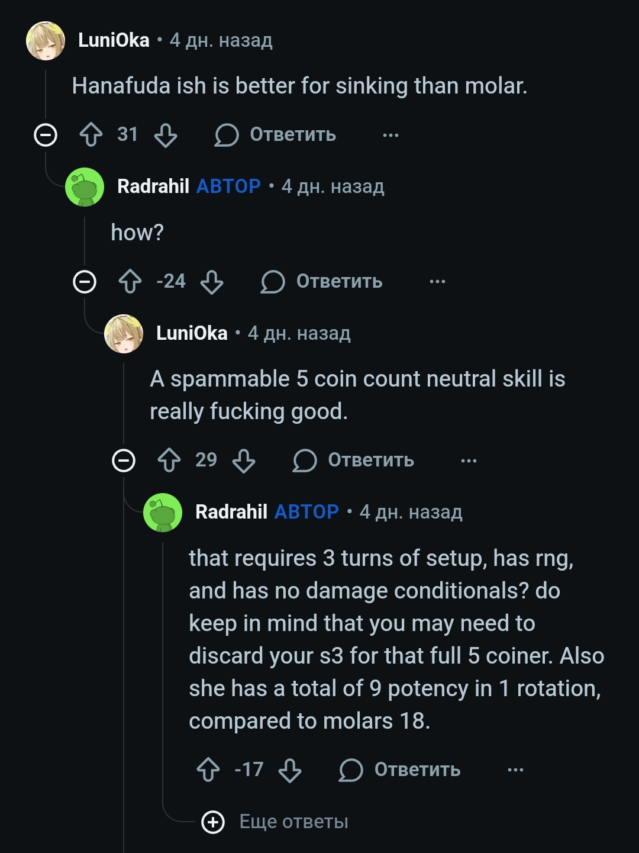Collapse the thread under the 29-point comment
Screen dimensions: 639x853
click(124, 461)
